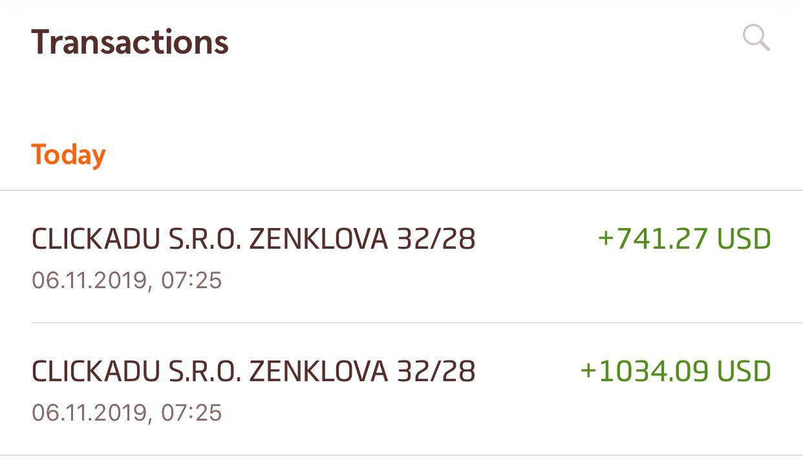
Task: Tap the 07:25 time in second transaction
Action: 191,413
